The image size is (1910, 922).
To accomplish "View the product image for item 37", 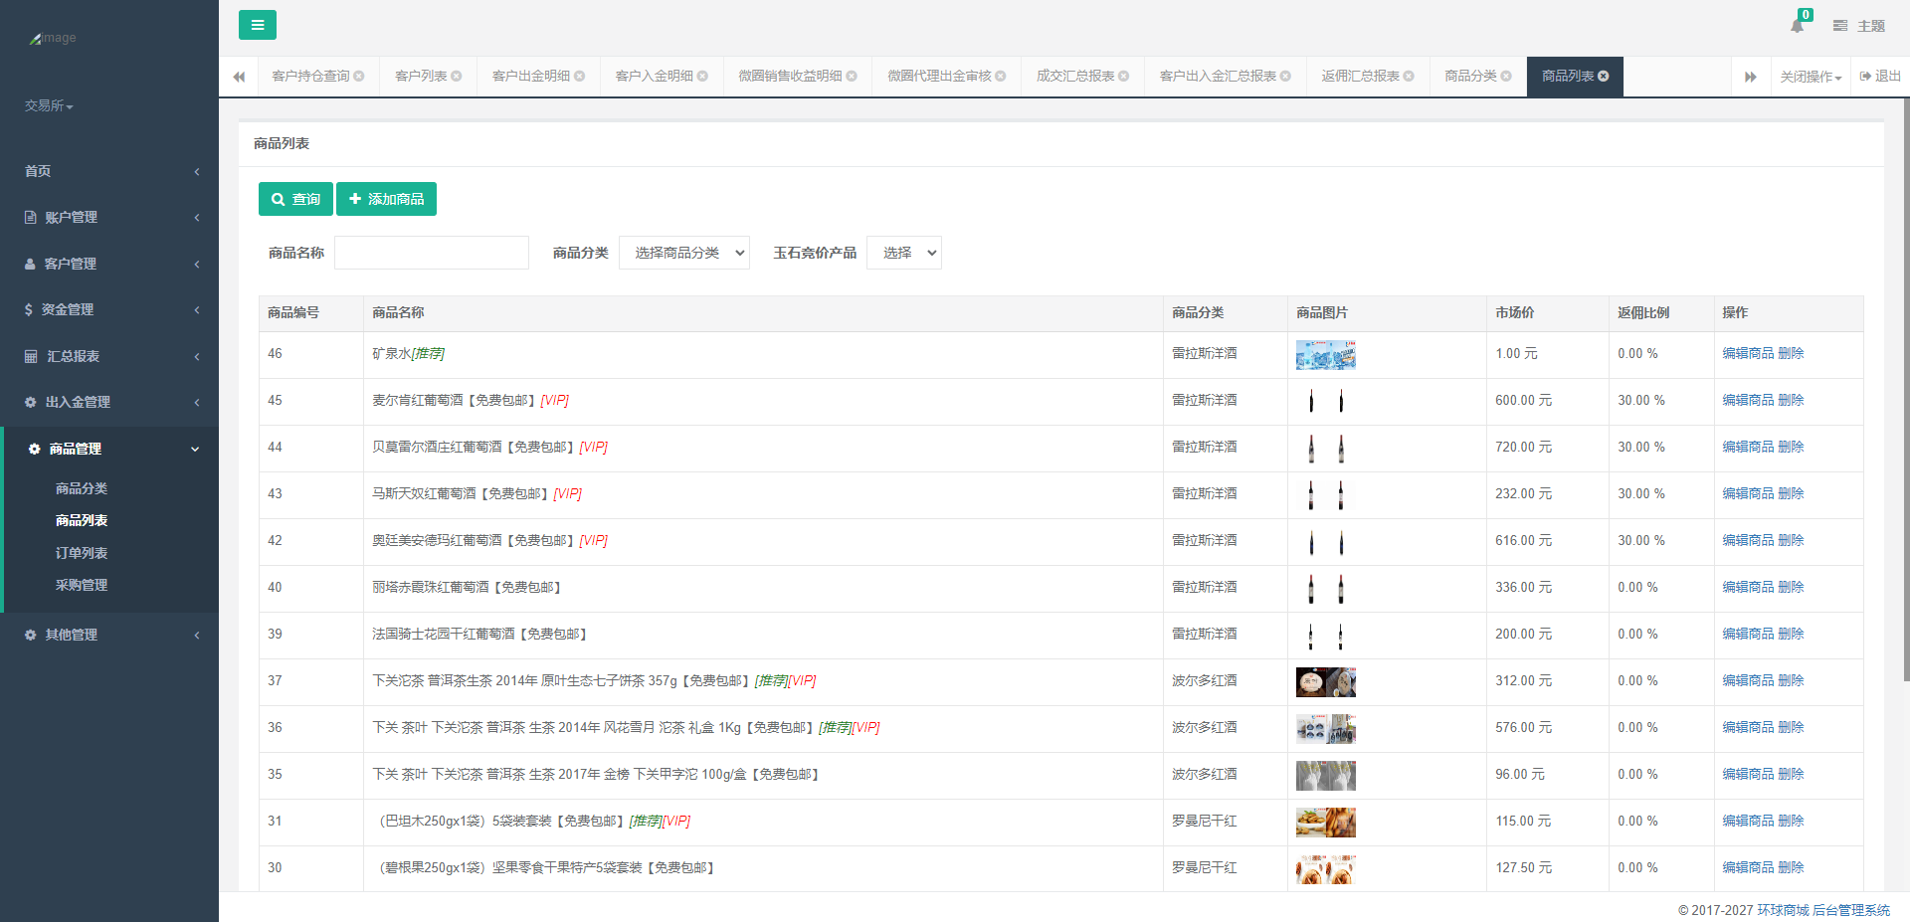I will point(1326,682).
